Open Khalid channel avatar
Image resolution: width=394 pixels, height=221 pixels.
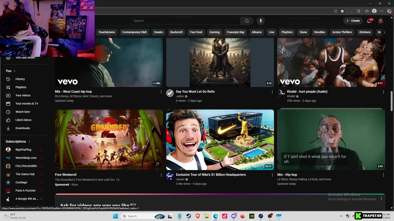(x=281, y=93)
